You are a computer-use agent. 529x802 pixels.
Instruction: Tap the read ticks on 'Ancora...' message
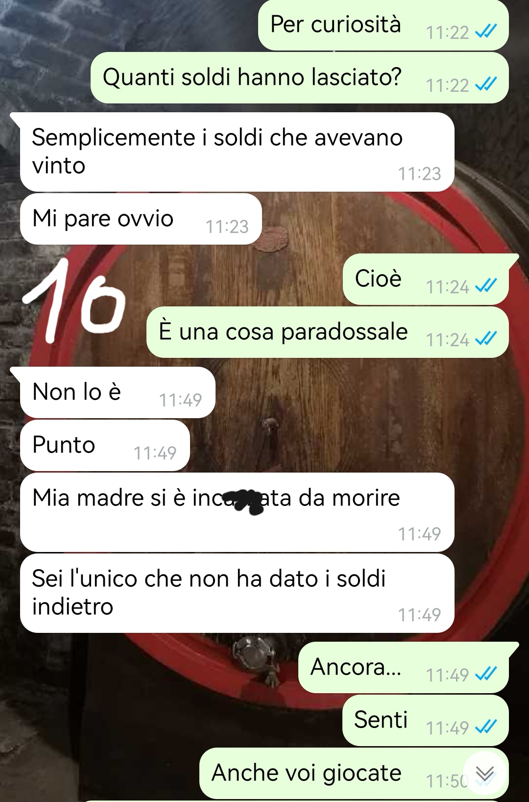[486, 675]
